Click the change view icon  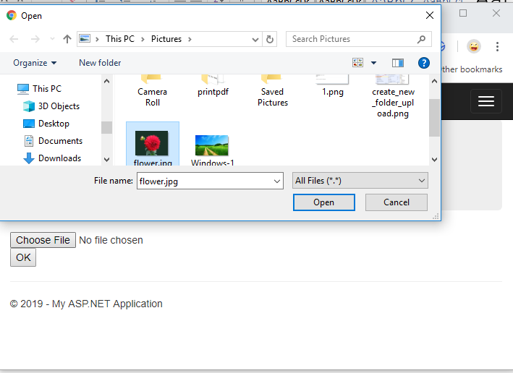(x=357, y=63)
